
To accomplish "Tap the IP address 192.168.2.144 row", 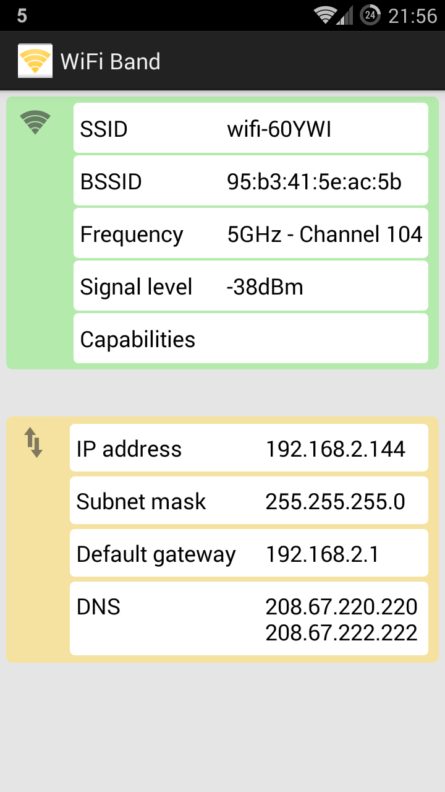I will pyautogui.click(x=248, y=448).
